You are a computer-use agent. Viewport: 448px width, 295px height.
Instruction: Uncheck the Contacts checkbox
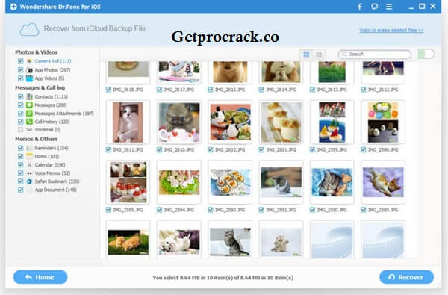click(x=21, y=96)
